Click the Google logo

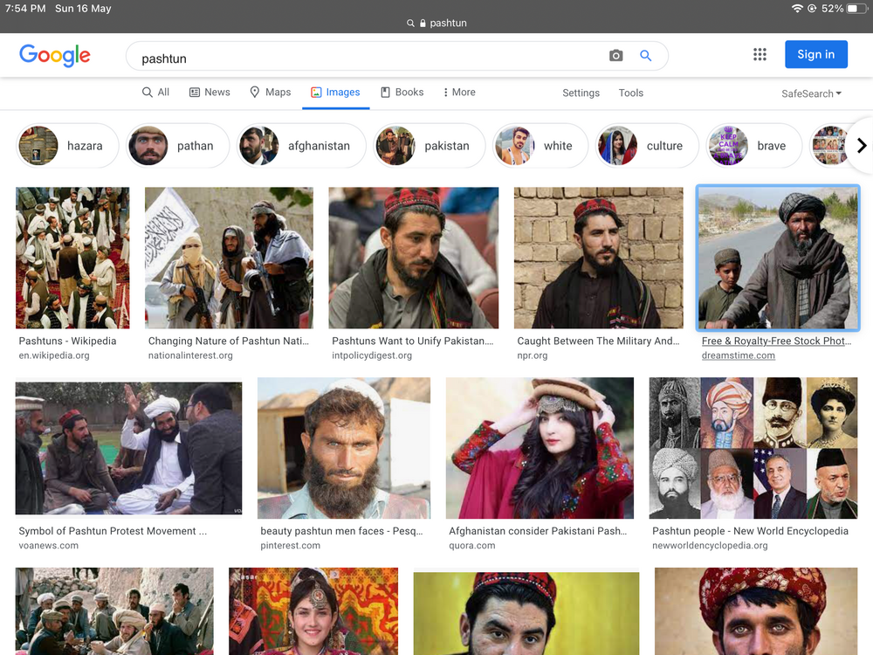pos(54,55)
